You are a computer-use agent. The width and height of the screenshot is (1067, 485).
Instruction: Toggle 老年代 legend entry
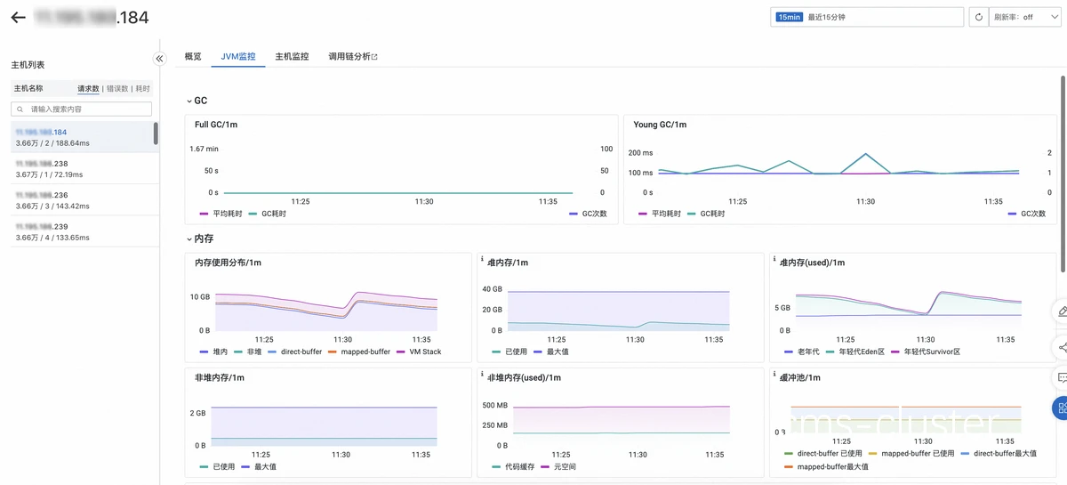(800, 352)
